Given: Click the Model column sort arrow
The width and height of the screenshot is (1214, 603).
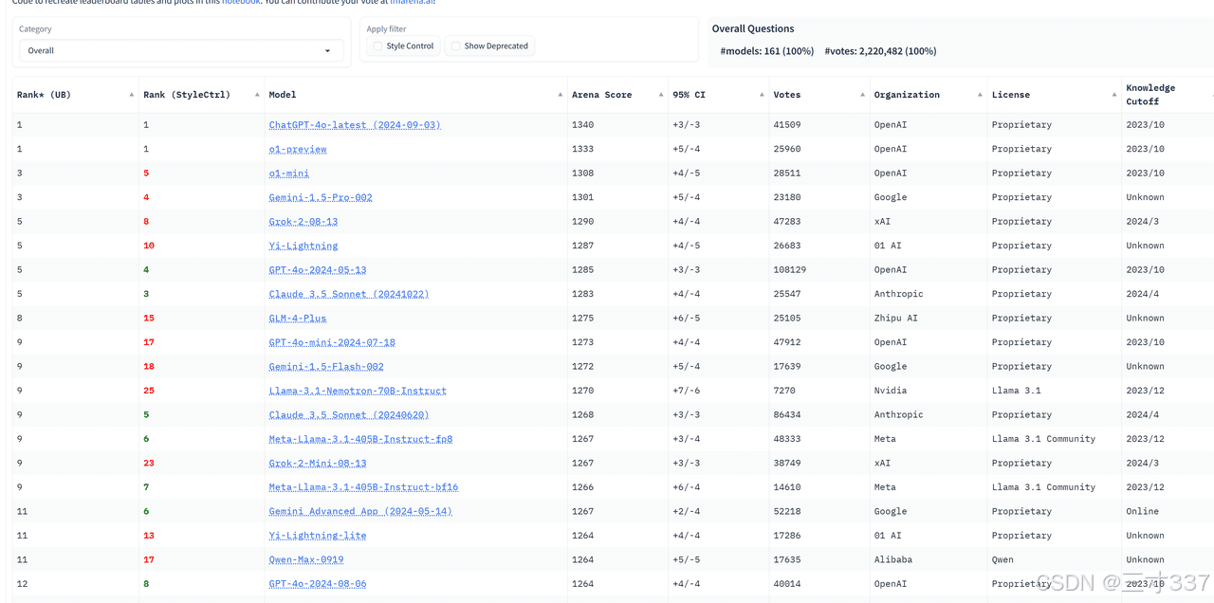Looking at the screenshot, I should click(x=560, y=95).
